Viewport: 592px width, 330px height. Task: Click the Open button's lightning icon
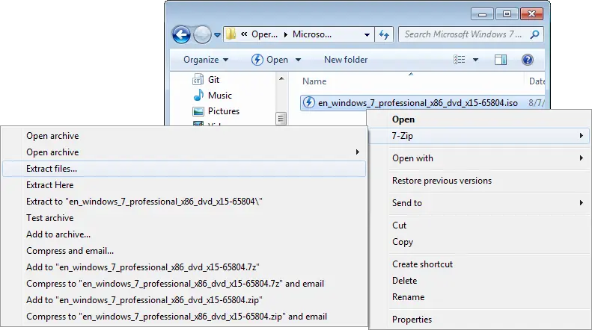(x=257, y=60)
